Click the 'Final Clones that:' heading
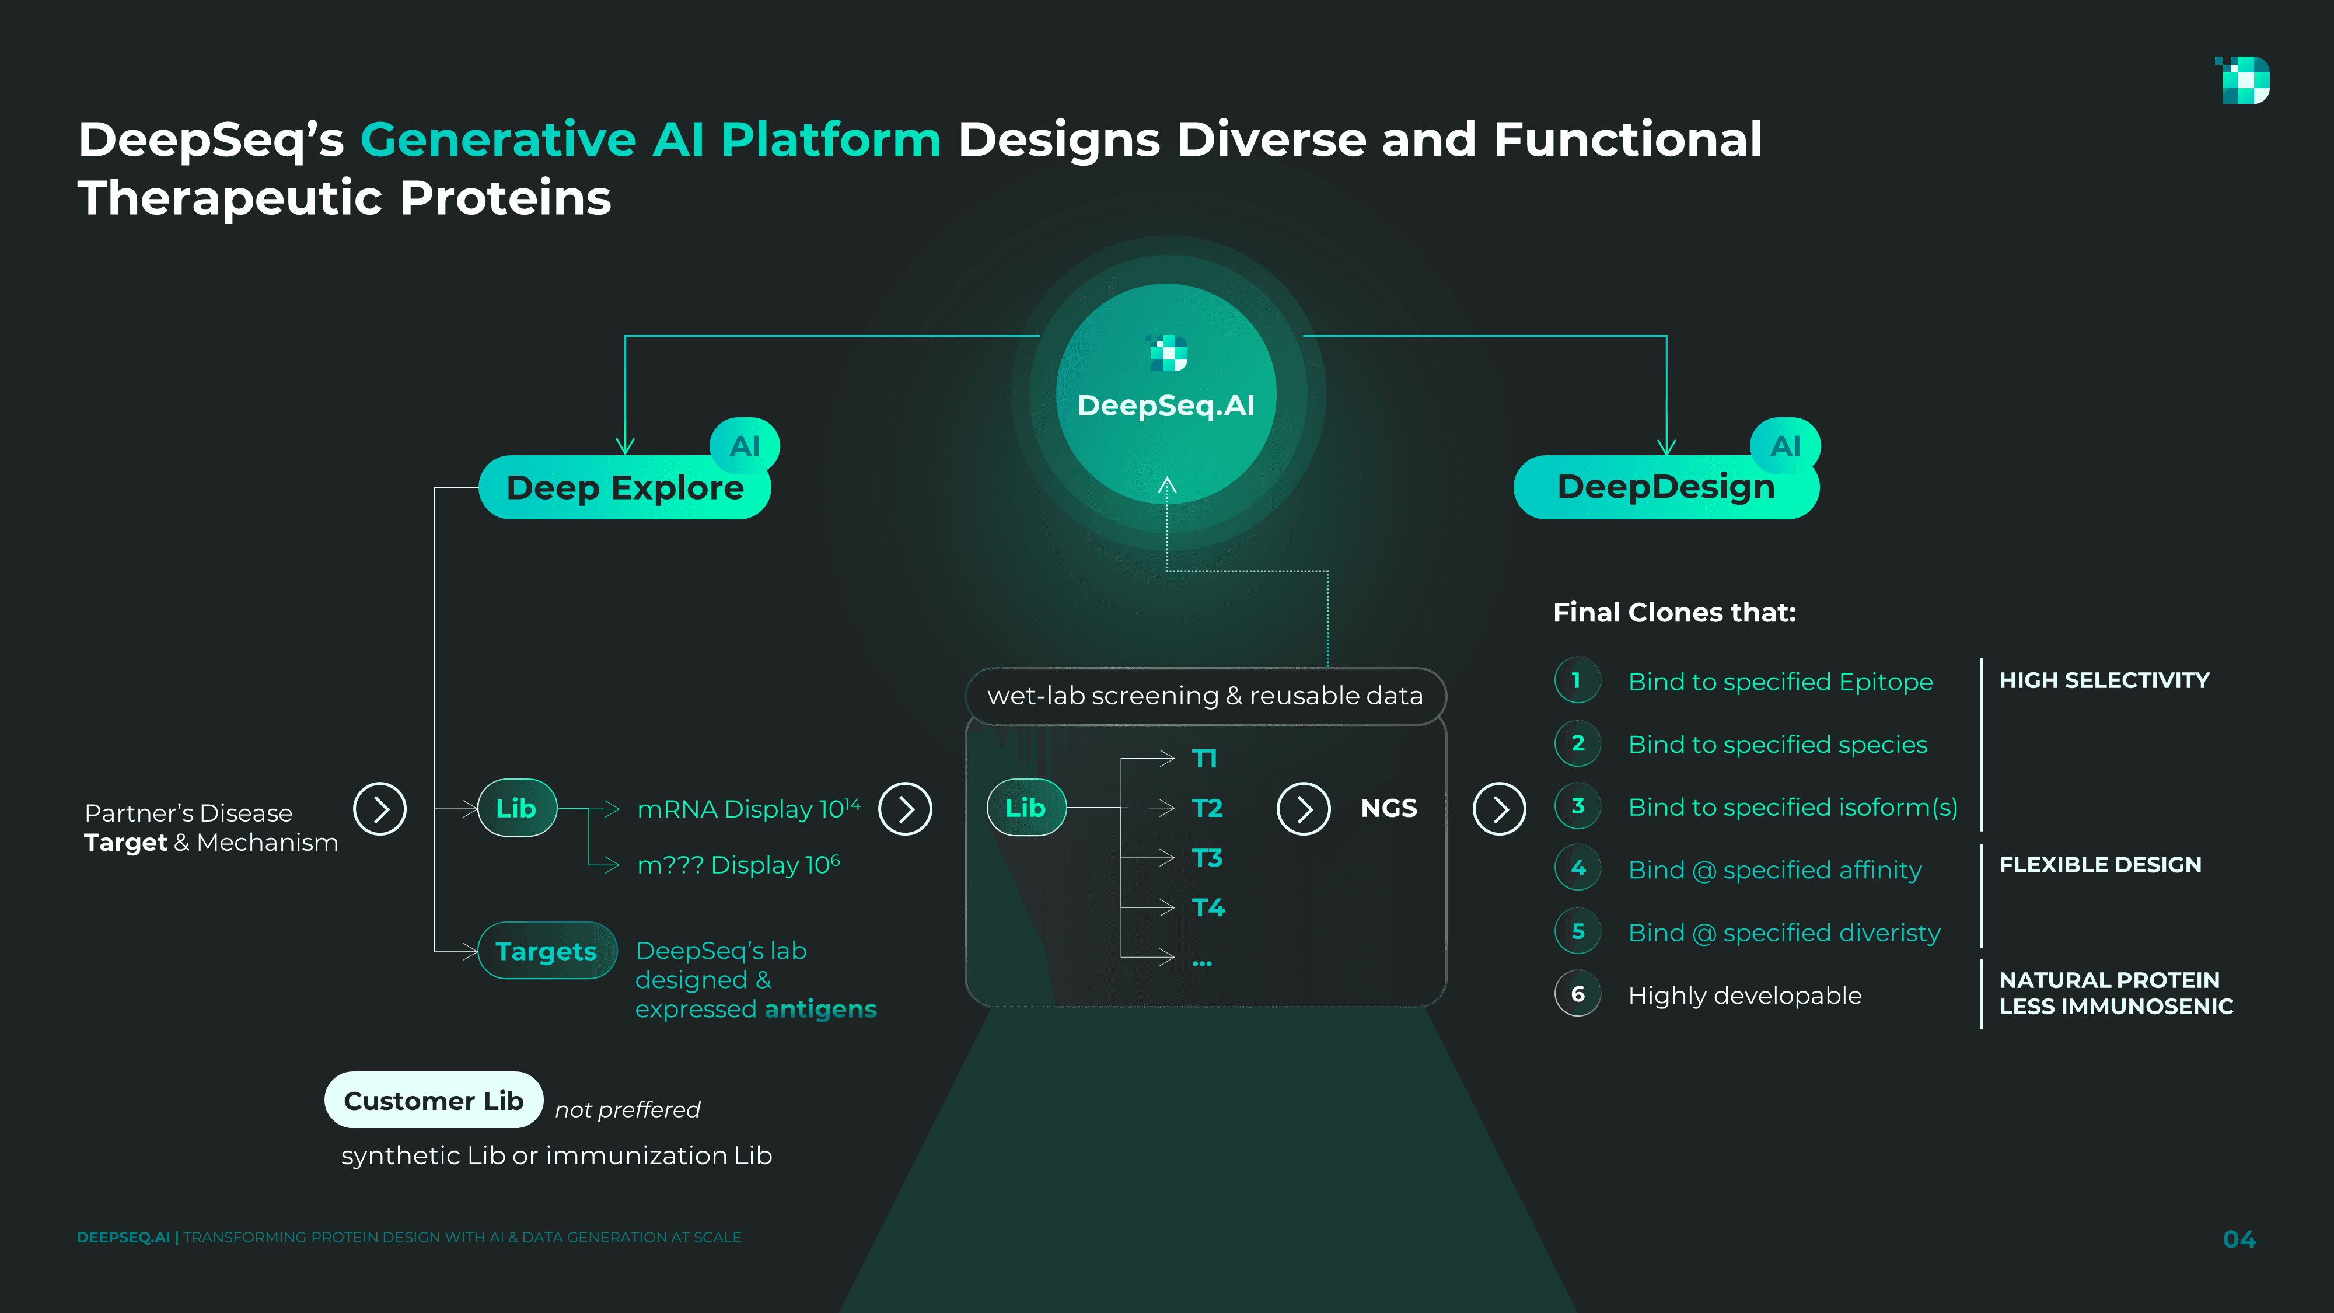This screenshot has height=1313, width=2334. point(1675,613)
